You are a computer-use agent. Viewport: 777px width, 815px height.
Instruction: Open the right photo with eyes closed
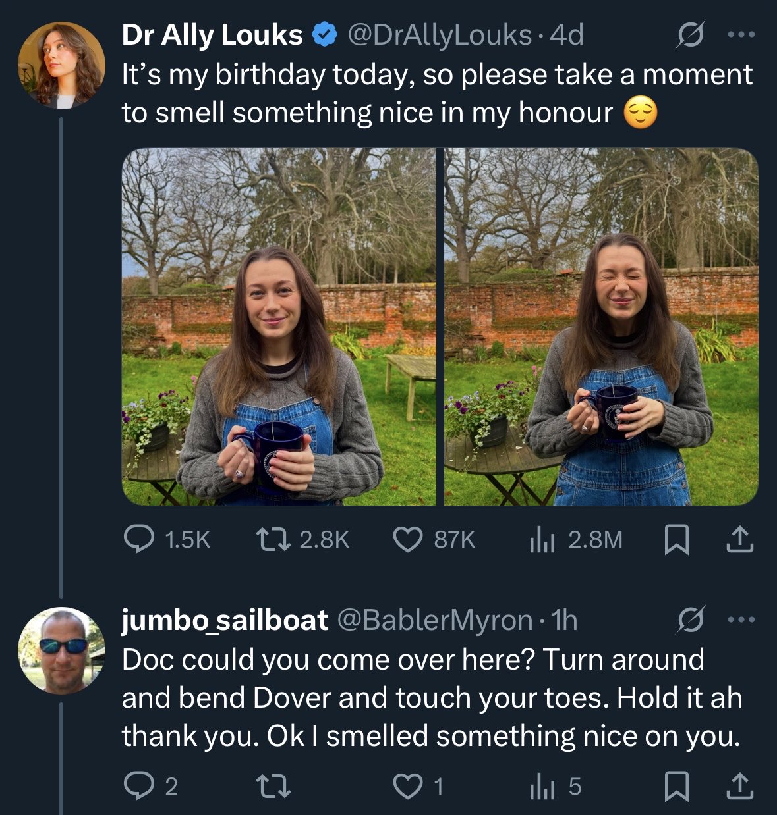coord(601,327)
